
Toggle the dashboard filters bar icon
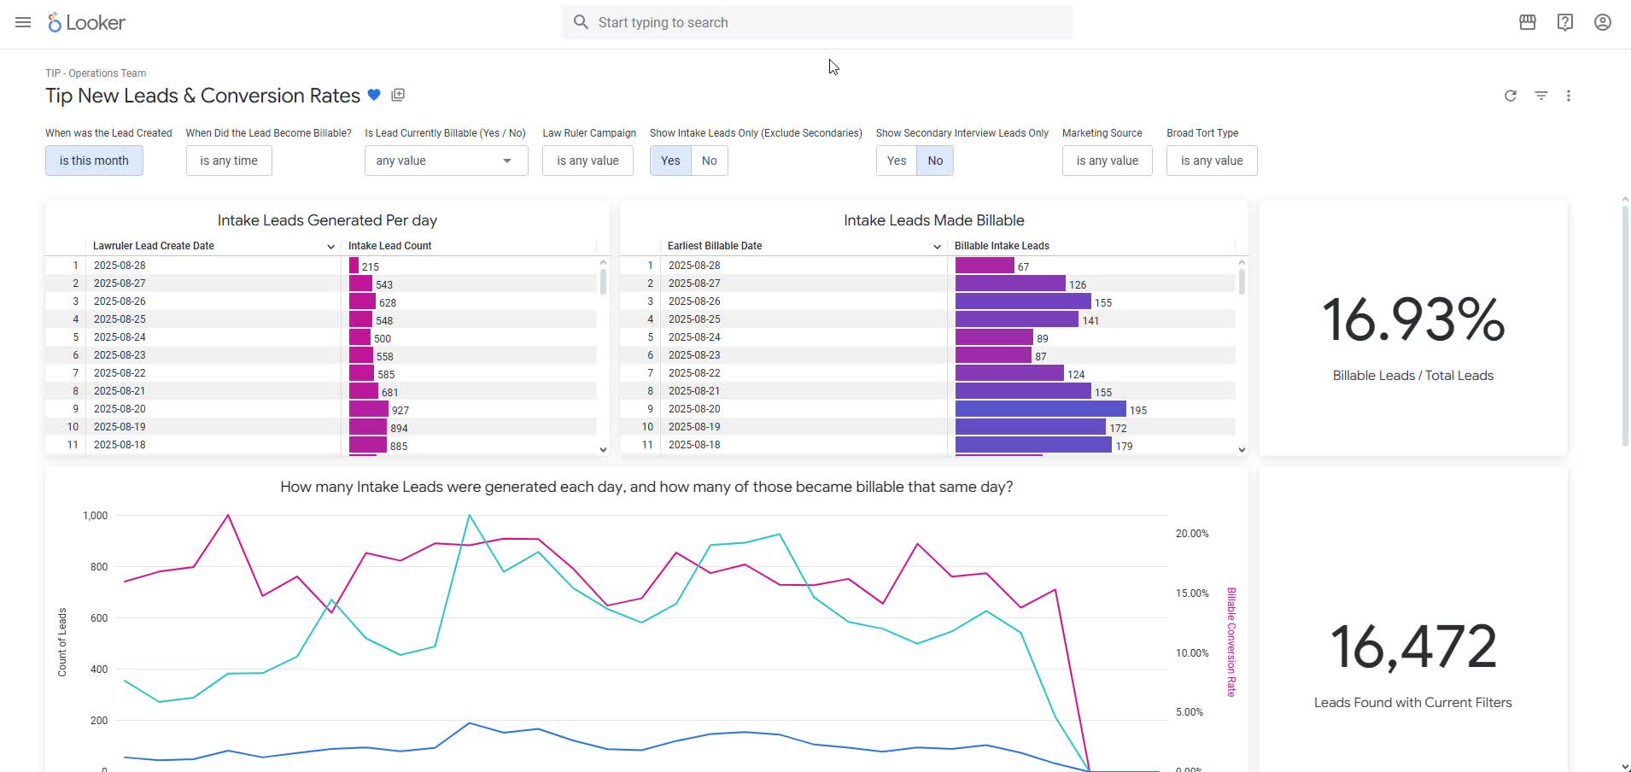[x=1540, y=96]
